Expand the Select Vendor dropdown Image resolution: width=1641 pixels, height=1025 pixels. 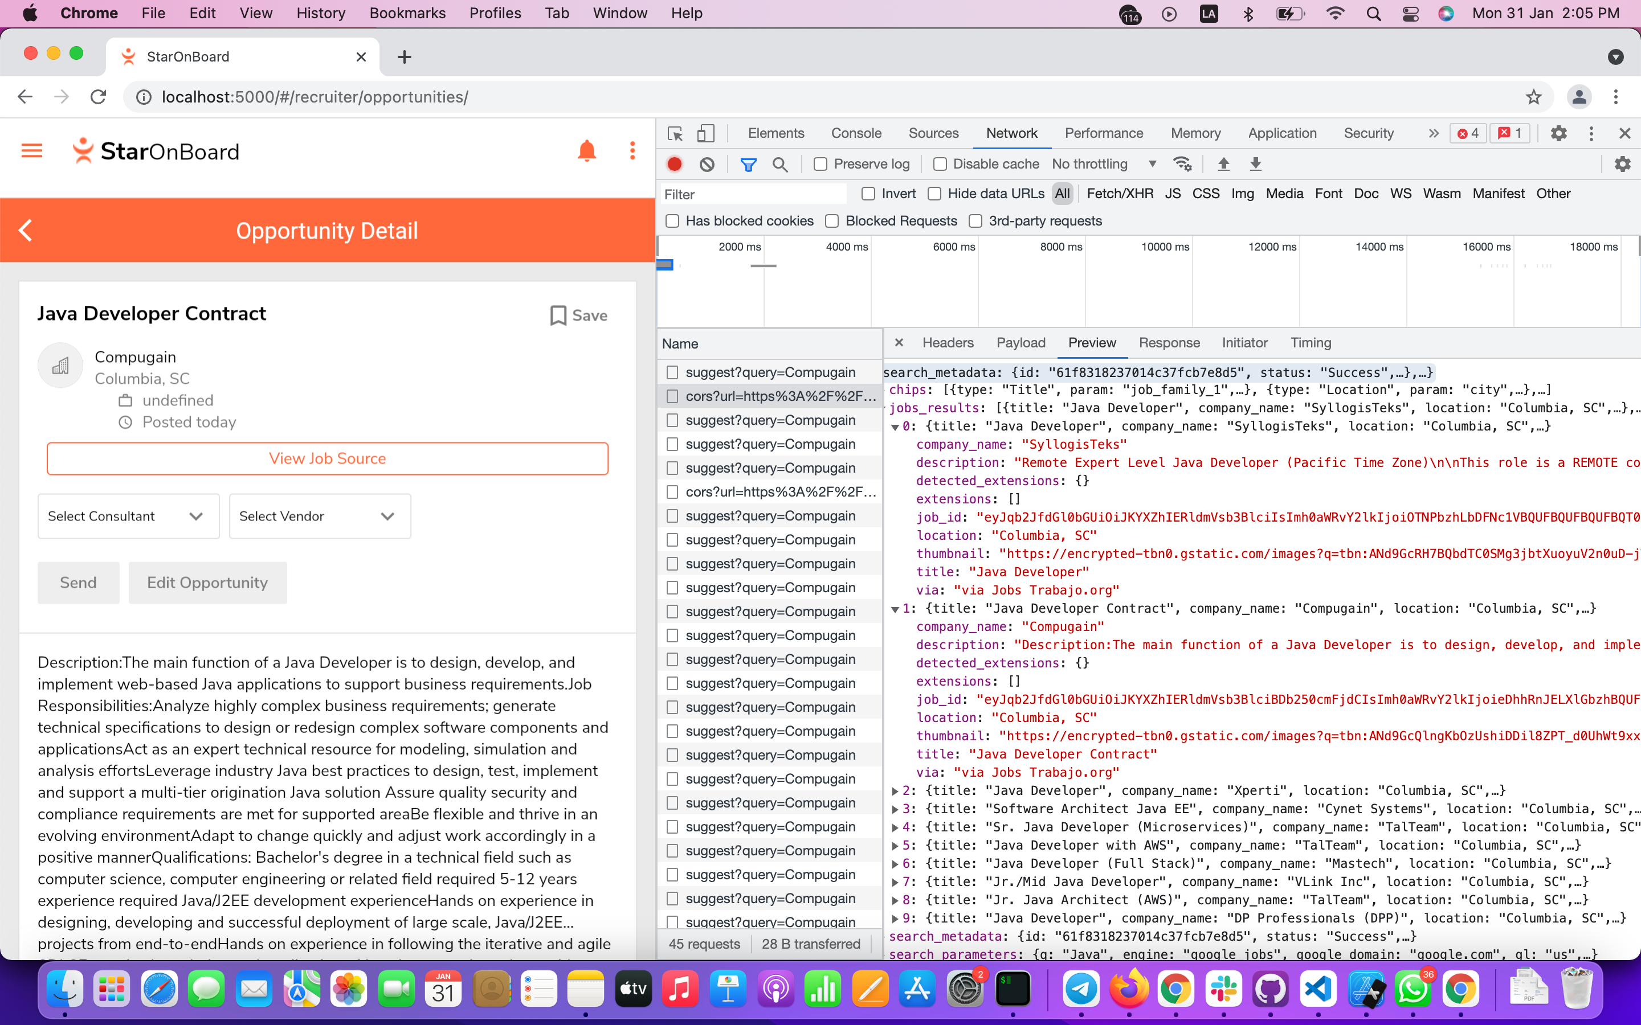pyautogui.click(x=320, y=516)
